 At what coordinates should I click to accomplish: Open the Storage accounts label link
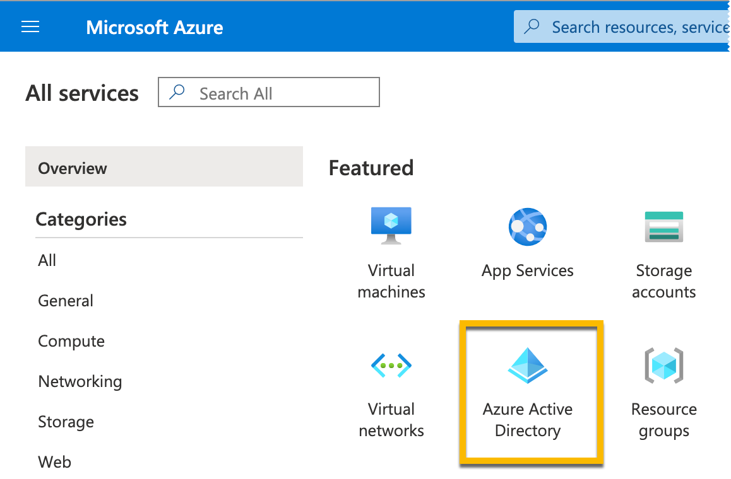click(x=664, y=281)
